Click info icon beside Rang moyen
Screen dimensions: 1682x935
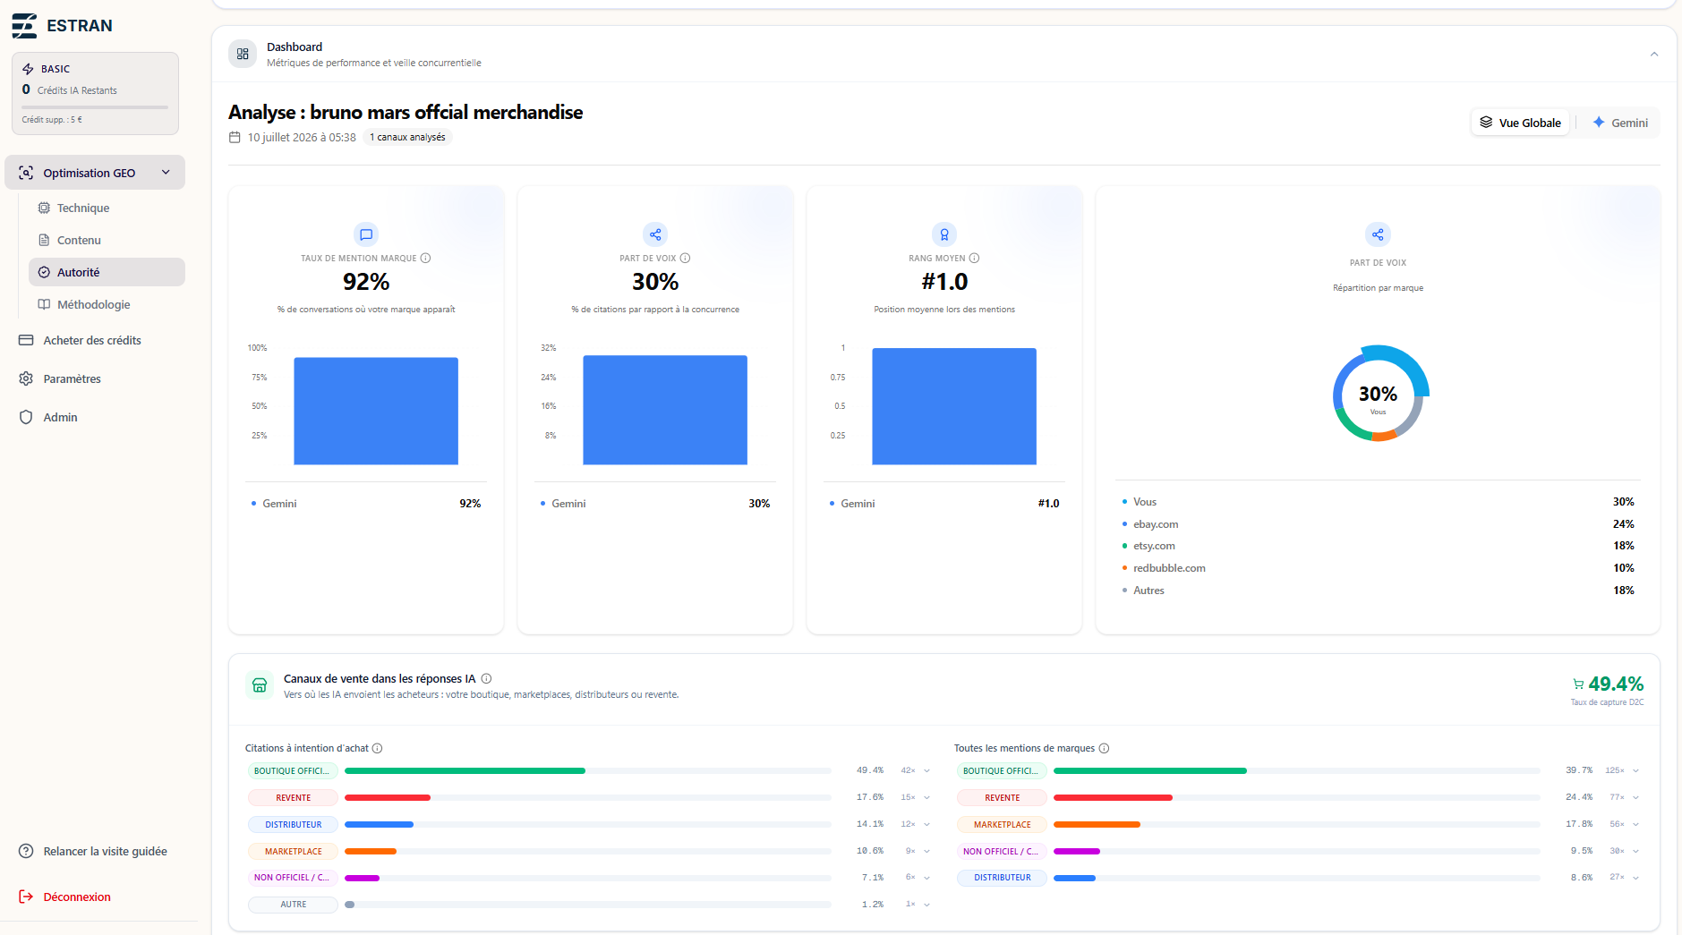[x=975, y=258]
